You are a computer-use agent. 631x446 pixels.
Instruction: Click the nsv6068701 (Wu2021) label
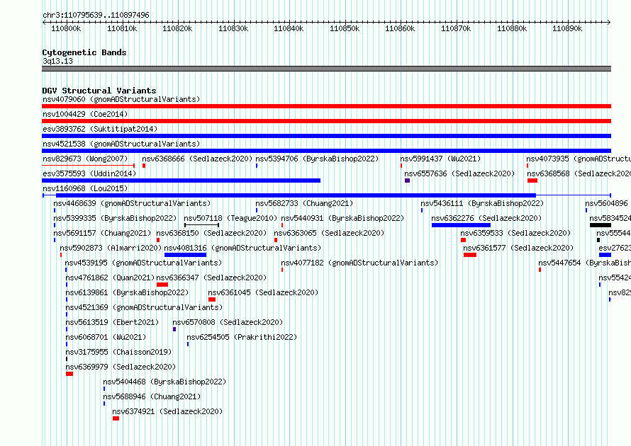pyautogui.click(x=106, y=337)
